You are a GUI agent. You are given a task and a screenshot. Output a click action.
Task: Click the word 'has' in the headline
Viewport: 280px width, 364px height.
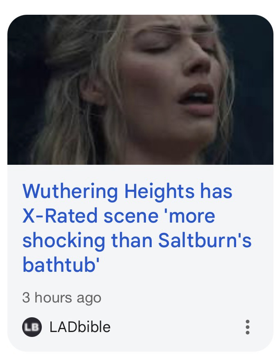pyautogui.click(x=216, y=191)
